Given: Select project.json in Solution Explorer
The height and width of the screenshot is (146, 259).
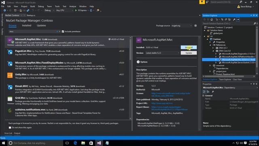Looking at the screenshot, I should (x=221, y=71).
